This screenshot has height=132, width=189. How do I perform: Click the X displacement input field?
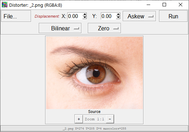pos(75,16)
